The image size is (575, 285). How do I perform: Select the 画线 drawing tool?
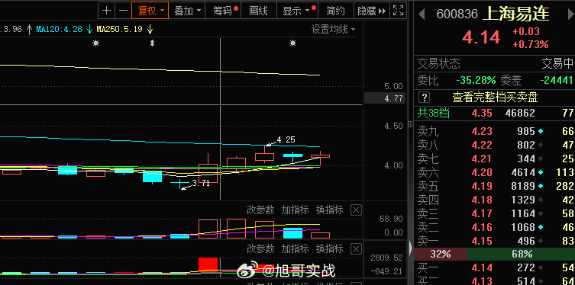pyautogui.click(x=259, y=11)
